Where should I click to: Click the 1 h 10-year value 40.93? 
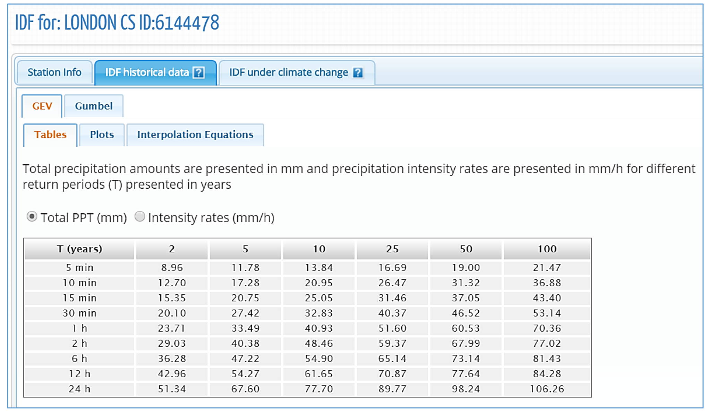point(319,328)
